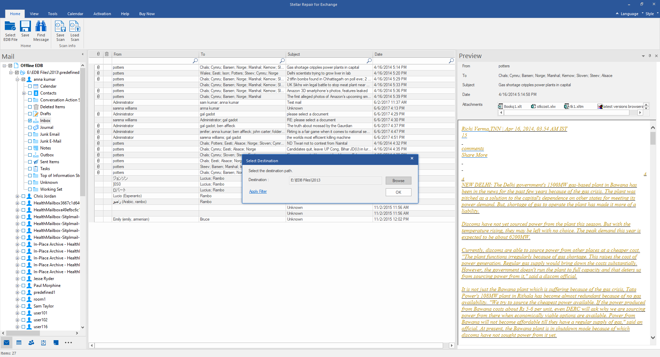Open the Preview pane options dropdown arrow
660x357 pixels.
[x=643, y=56]
